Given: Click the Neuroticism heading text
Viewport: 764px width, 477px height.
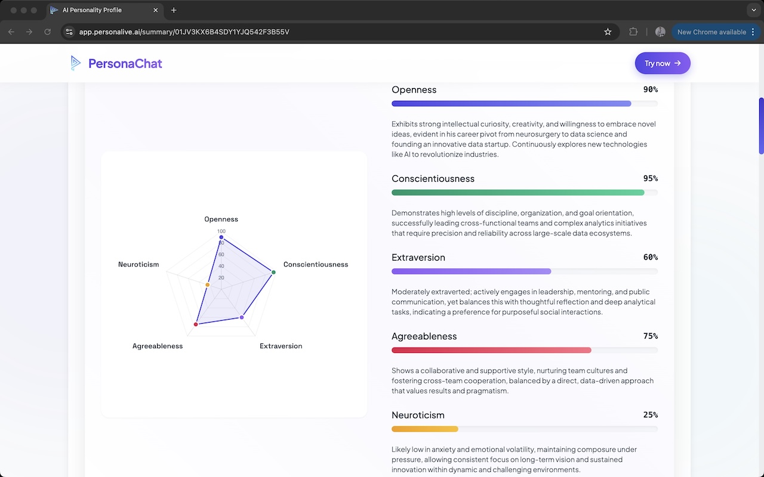Looking at the screenshot, I should click(418, 414).
